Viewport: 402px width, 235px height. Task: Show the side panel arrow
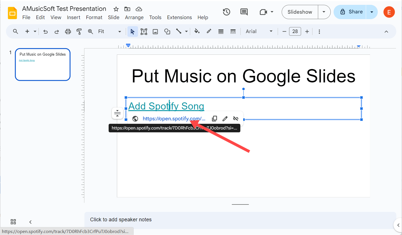pyautogui.click(x=398, y=225)
